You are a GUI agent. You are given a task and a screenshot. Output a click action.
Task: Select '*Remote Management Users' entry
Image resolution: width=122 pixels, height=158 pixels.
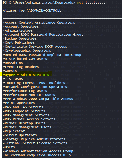(x=27, y=127)
